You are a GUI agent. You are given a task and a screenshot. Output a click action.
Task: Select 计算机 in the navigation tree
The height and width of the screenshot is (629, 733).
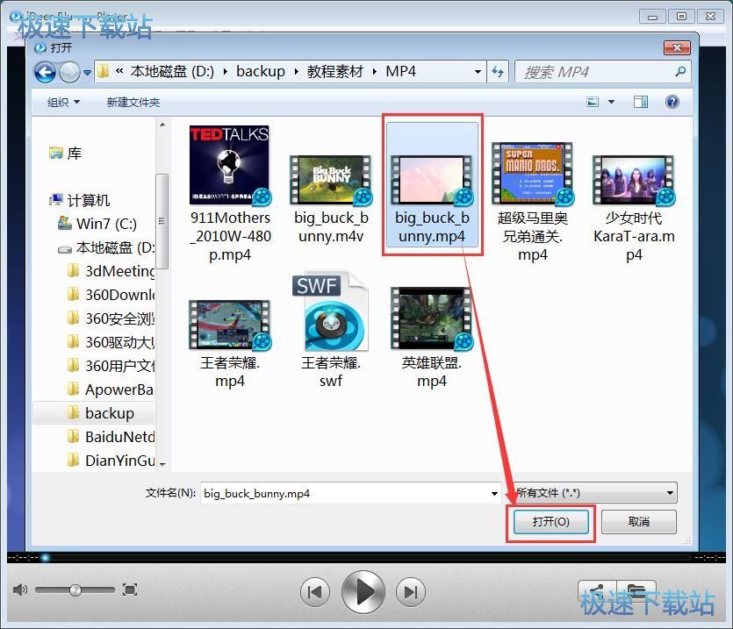pyautogui.click(x=80, y=200)
